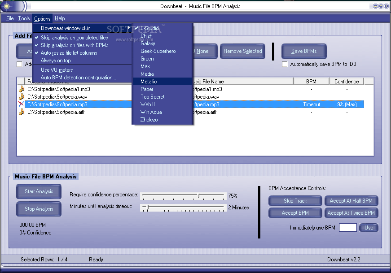The width and height of the screenshot is (391, 273).
Task: Toggle Skip analysis on completed files
Action: tap(82, 38)
